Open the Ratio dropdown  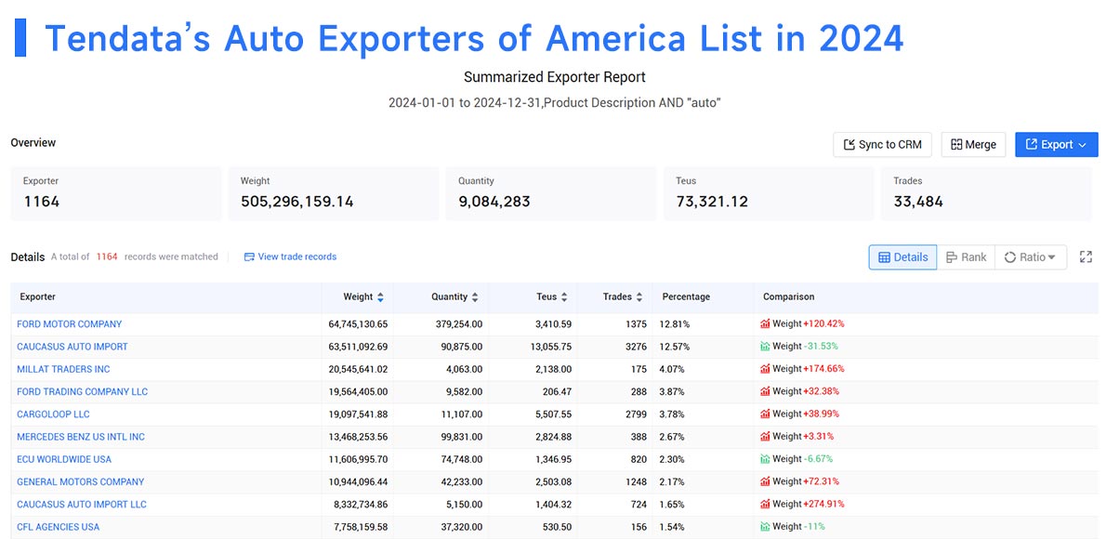point(1031,257)
